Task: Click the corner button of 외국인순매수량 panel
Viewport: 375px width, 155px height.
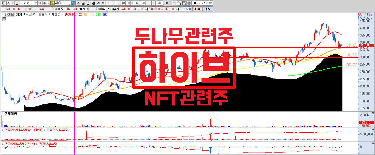Action: (x=373, y=129)
